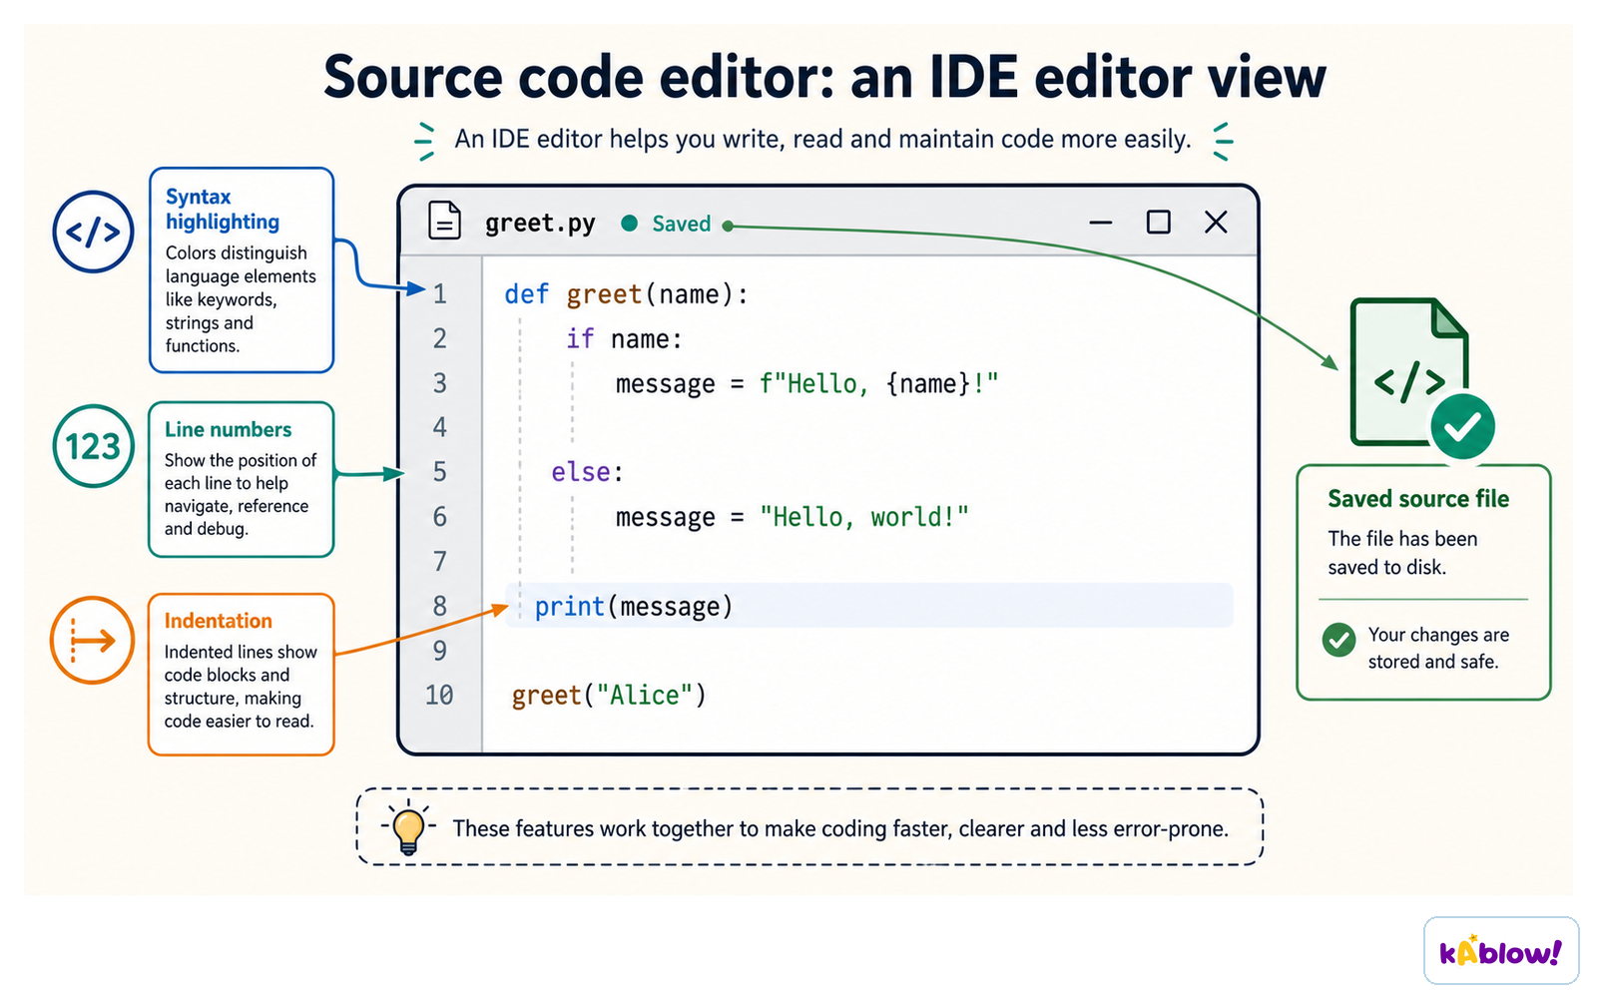The height and width of the screenshot is (998, 1597).
Task: Click 'if name:' on line 2
Action: point(624,339)
